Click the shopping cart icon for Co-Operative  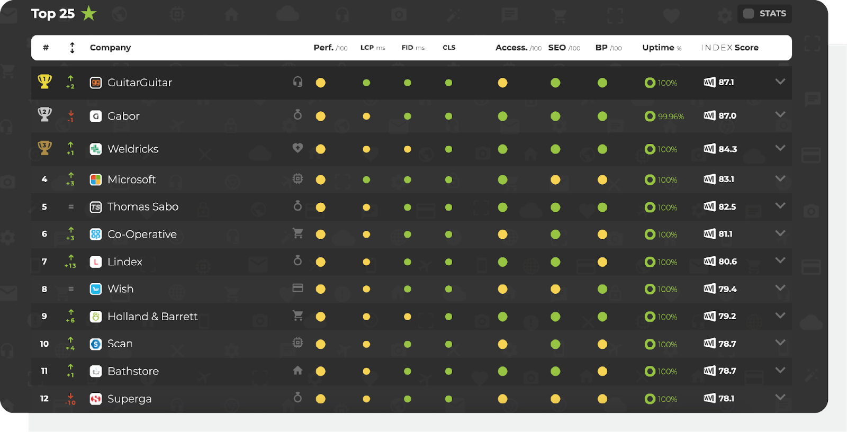click(298, 233)
